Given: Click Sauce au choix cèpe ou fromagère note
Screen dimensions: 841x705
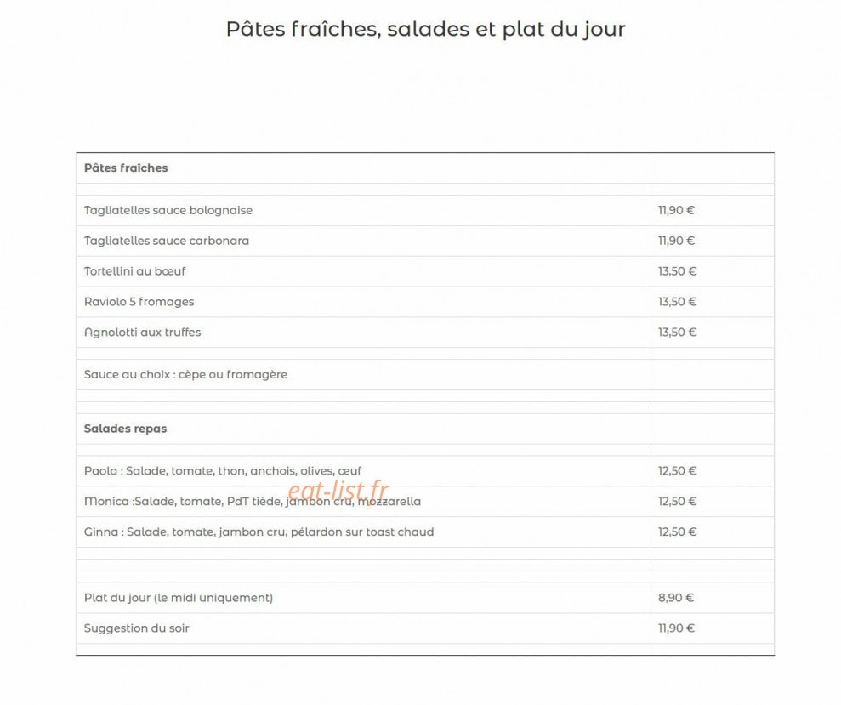Looking at the screenshot, I should (x=185, y=375).
